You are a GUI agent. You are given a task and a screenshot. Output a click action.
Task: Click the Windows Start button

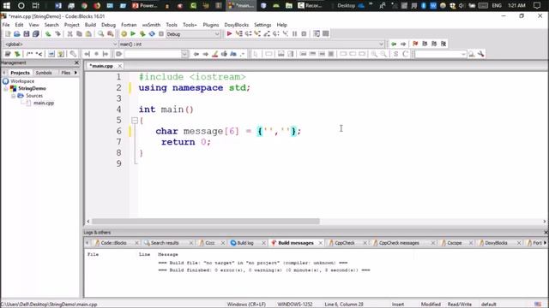(x=7, y=6)
